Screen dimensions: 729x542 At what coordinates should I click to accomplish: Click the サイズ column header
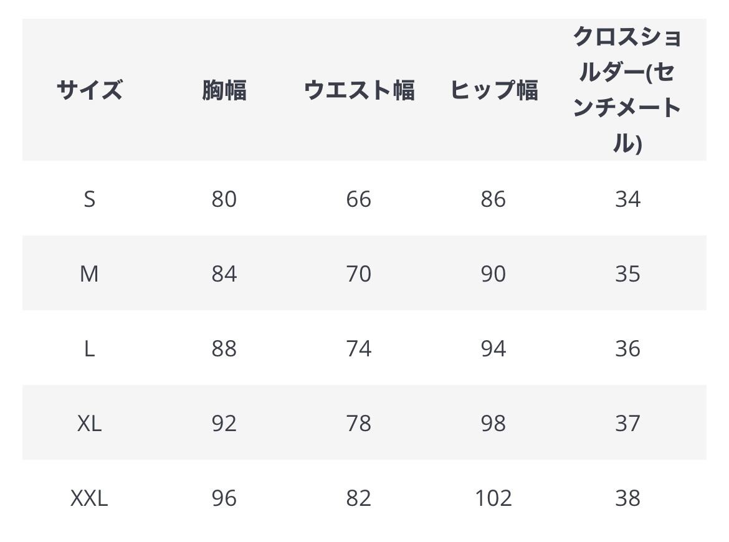[x=89, y=90]
